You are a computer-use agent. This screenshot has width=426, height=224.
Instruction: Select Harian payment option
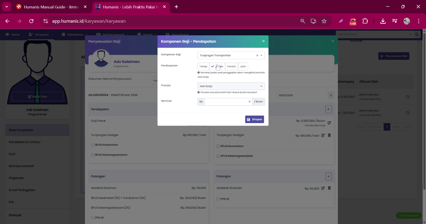click(x=231, y=66)
